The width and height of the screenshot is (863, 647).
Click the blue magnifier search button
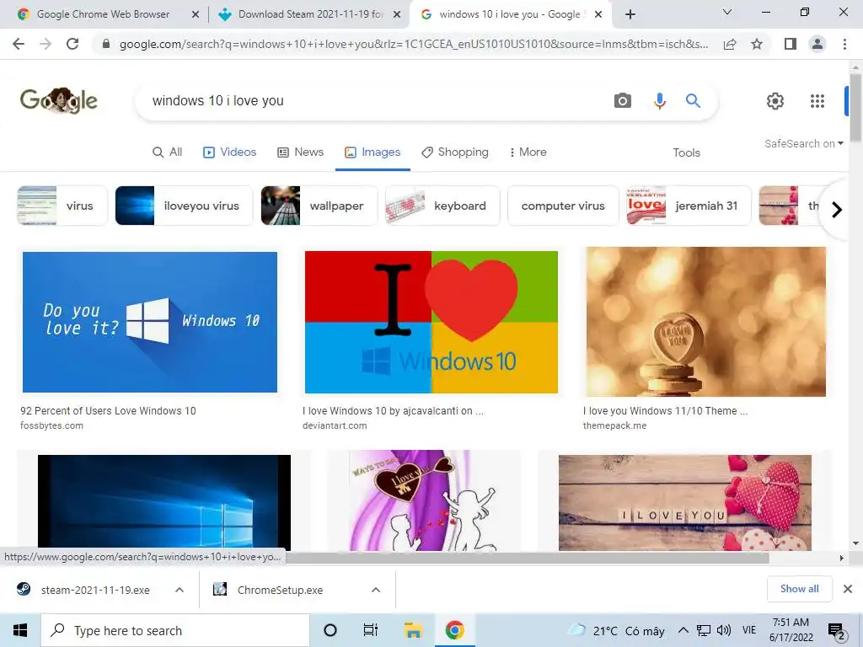coord(693,101)
